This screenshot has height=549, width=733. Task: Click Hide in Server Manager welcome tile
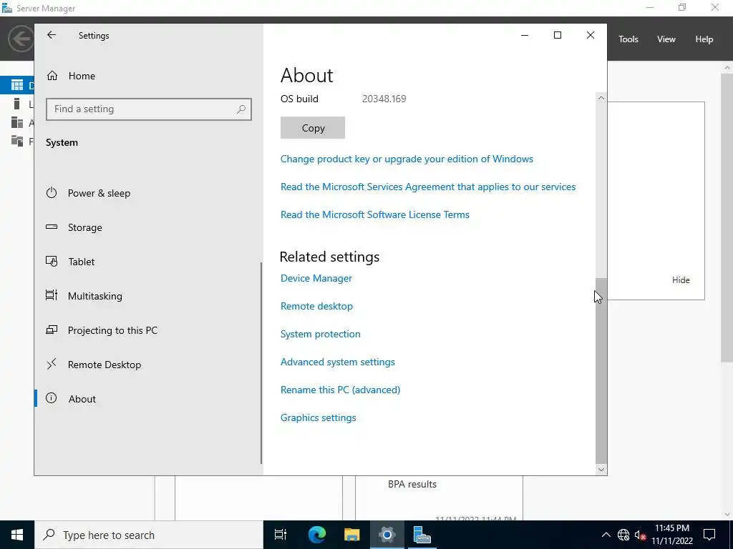pos(681,280)
